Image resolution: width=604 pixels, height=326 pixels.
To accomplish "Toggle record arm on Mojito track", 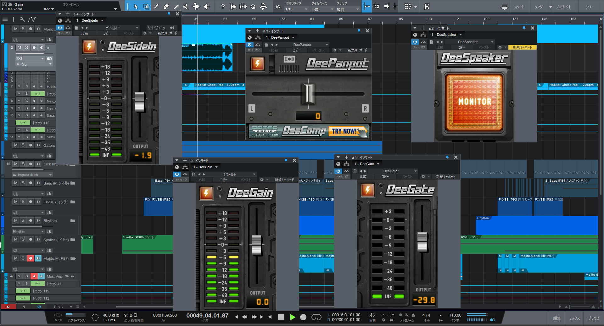I will click(31, 258).
